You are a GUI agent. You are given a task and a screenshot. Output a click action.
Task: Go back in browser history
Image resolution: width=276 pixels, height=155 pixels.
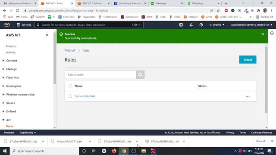click(4, 10)
